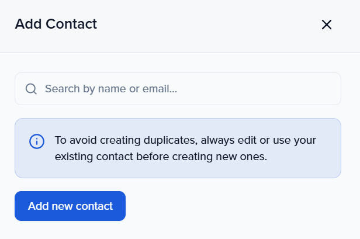Click the blue button below the info banner
This screenshot has height=239, width=360.
click(x=70, y=206)
